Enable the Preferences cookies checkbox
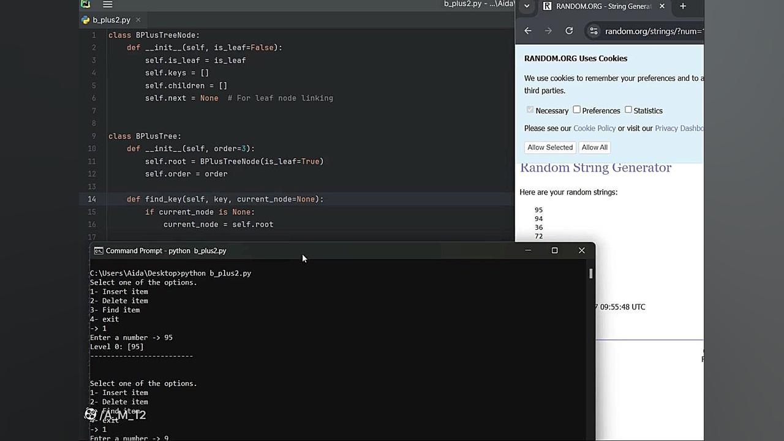This screenshot has height=441, width=784. 576,110
